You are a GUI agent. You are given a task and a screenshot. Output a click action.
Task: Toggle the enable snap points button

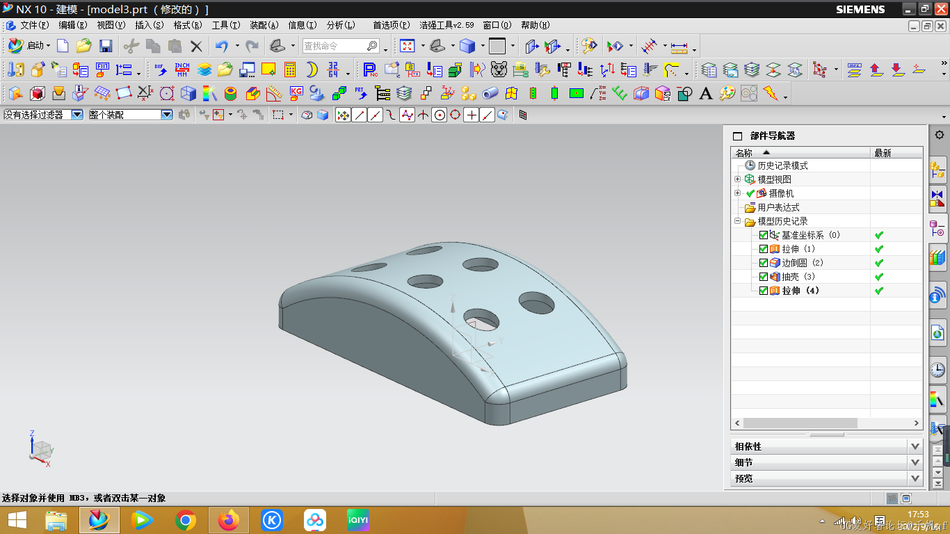pos(343,115)
